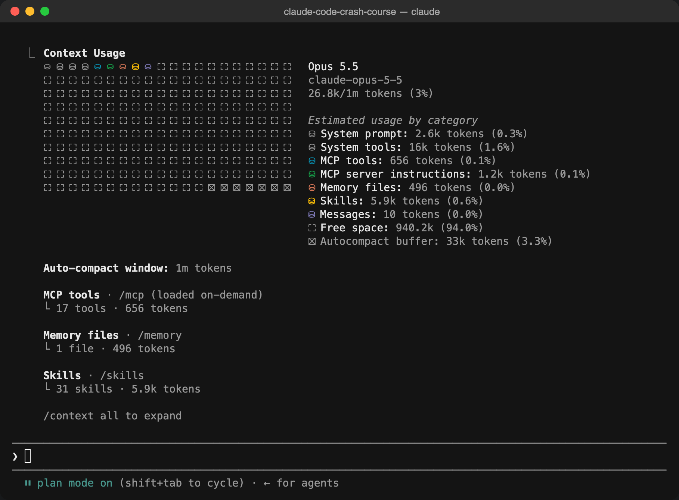Click the 'Context Usage' heading
The width and height of the screenshot is (679, 500).
pyautogui.click(x=84, y=53)
